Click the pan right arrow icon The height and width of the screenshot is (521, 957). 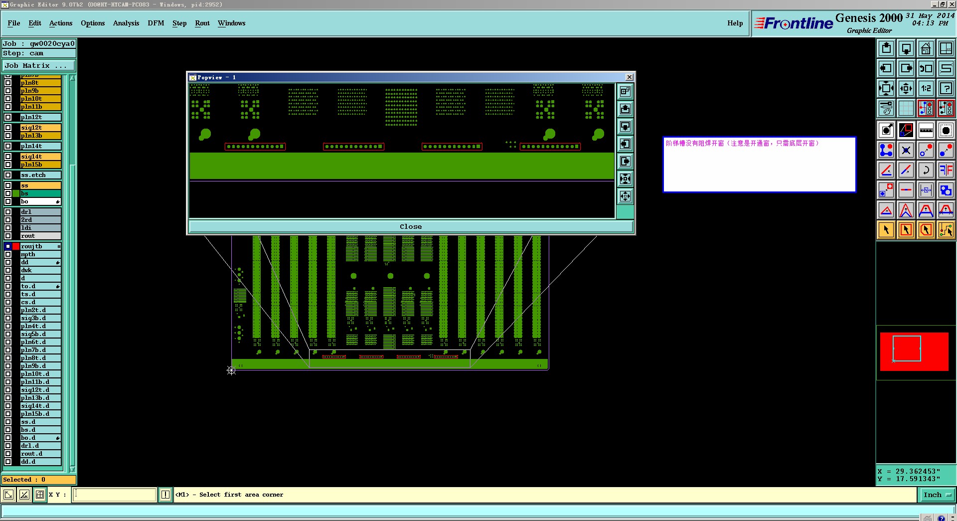point(906,68)
